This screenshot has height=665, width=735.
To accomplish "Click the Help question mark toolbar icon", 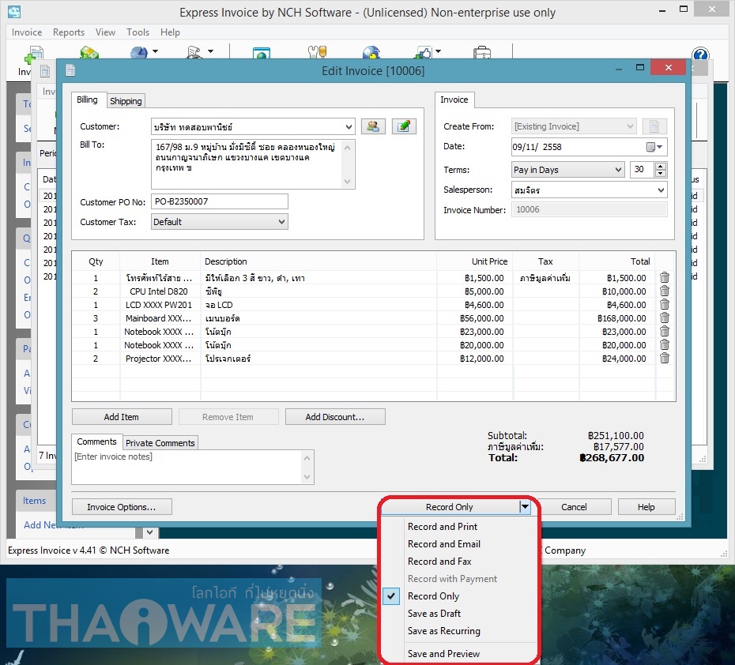I will click(x=700, y=54).
